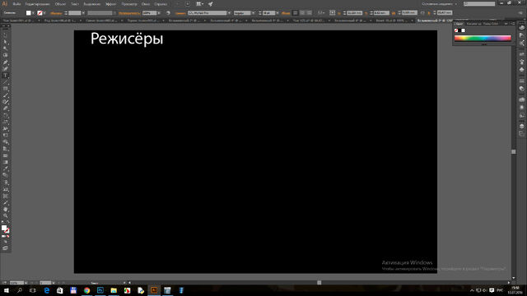Select the Selection tool (black arrow)
This screenshot has width=527, height=296.
click(x=6, y=35)
